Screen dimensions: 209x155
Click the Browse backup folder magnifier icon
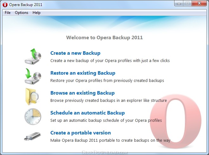pos(32,96)
